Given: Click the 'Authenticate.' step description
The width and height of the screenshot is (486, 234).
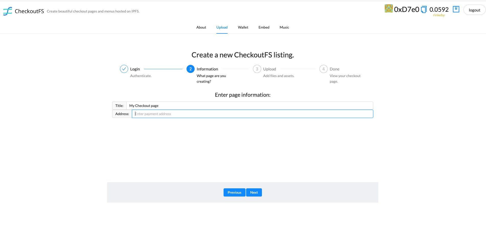Looking at the screenshot, I should tap(141, 76).
